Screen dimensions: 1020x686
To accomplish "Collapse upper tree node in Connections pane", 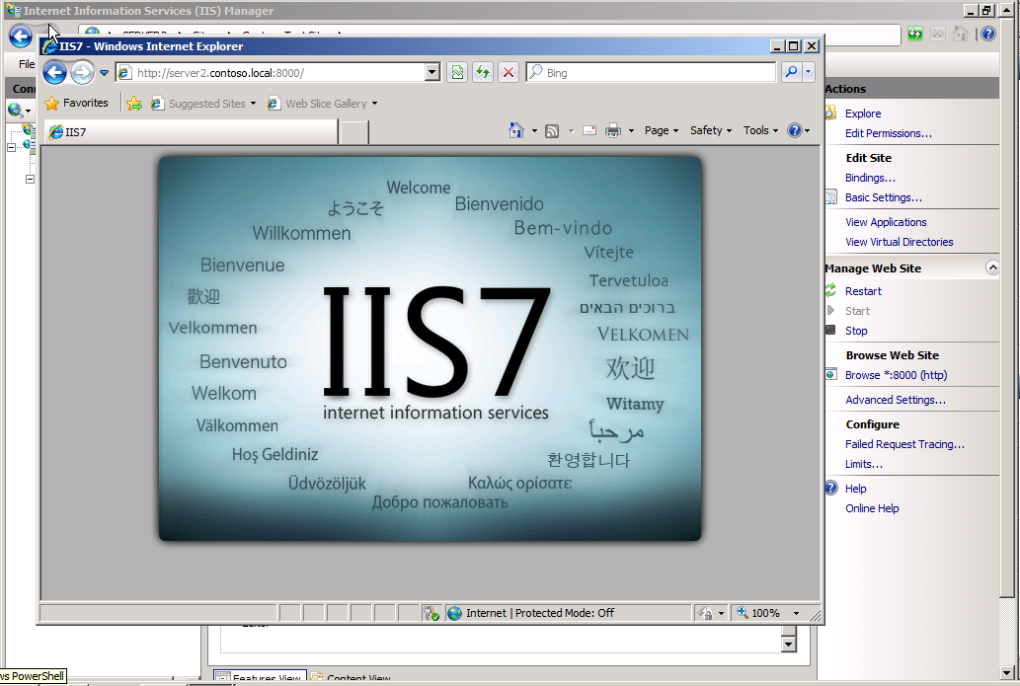I will pos(11,148).
